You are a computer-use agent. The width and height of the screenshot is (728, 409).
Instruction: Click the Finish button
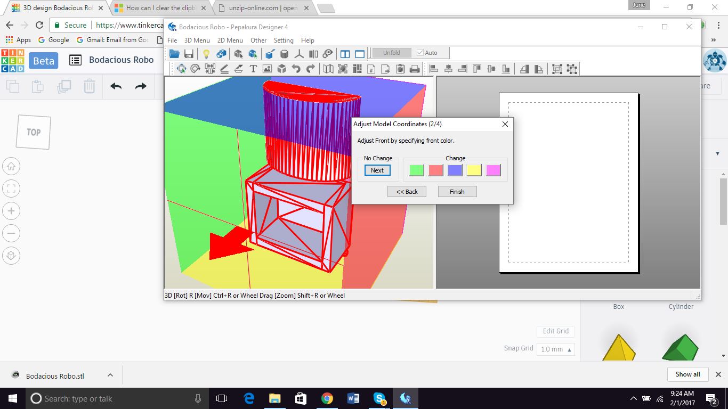457,192
